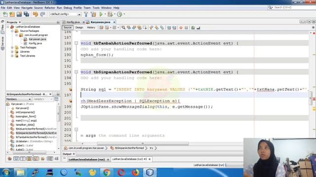Click com.kruwell.program.Karyawan breadcrumb
Screen dimensions: 316x177
click(x=86, y=148)
